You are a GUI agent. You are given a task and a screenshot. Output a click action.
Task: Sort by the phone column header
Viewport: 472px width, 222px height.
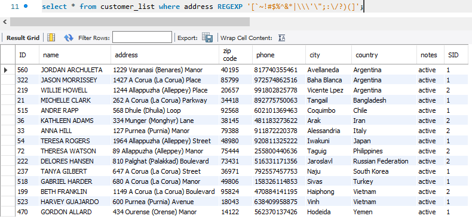click(x=279, y=55)
